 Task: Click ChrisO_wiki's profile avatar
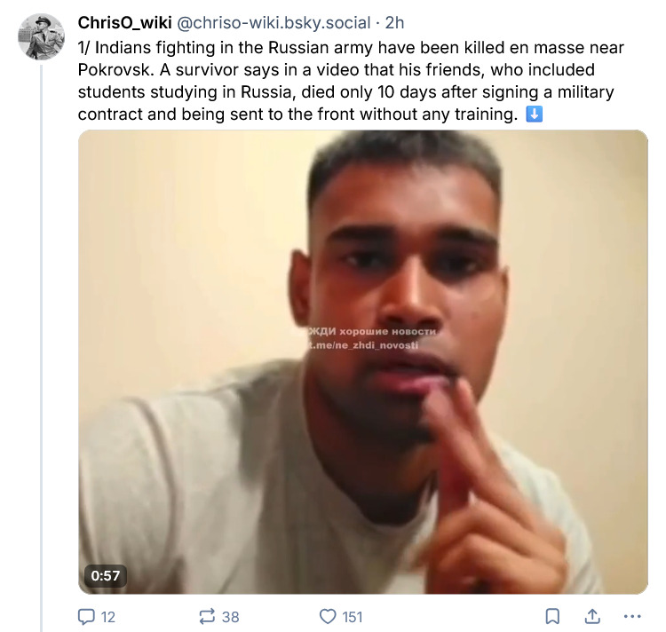coord(42,37)
